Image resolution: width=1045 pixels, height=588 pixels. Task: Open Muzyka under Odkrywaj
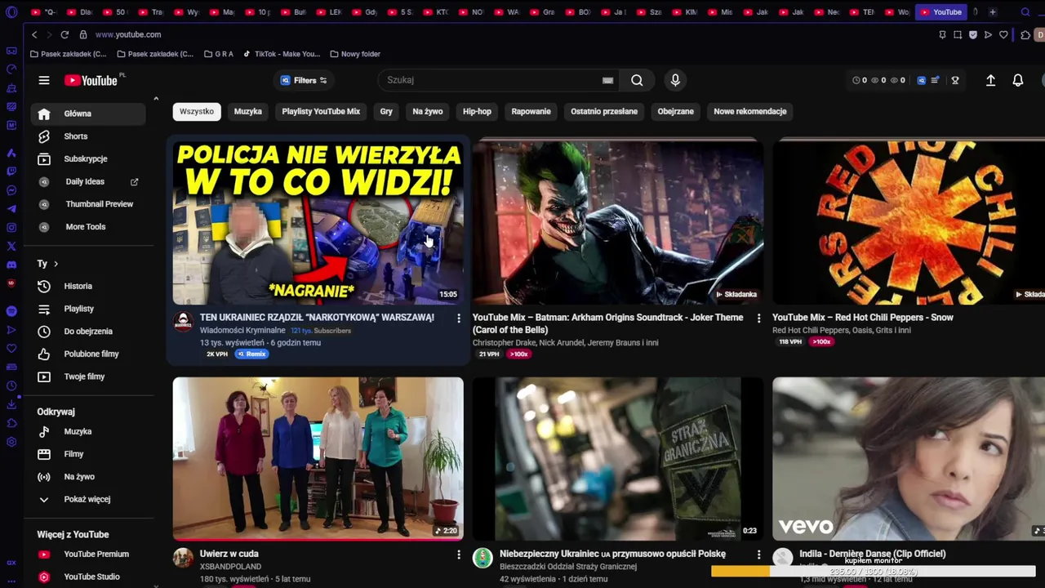[x=88, y=431]
